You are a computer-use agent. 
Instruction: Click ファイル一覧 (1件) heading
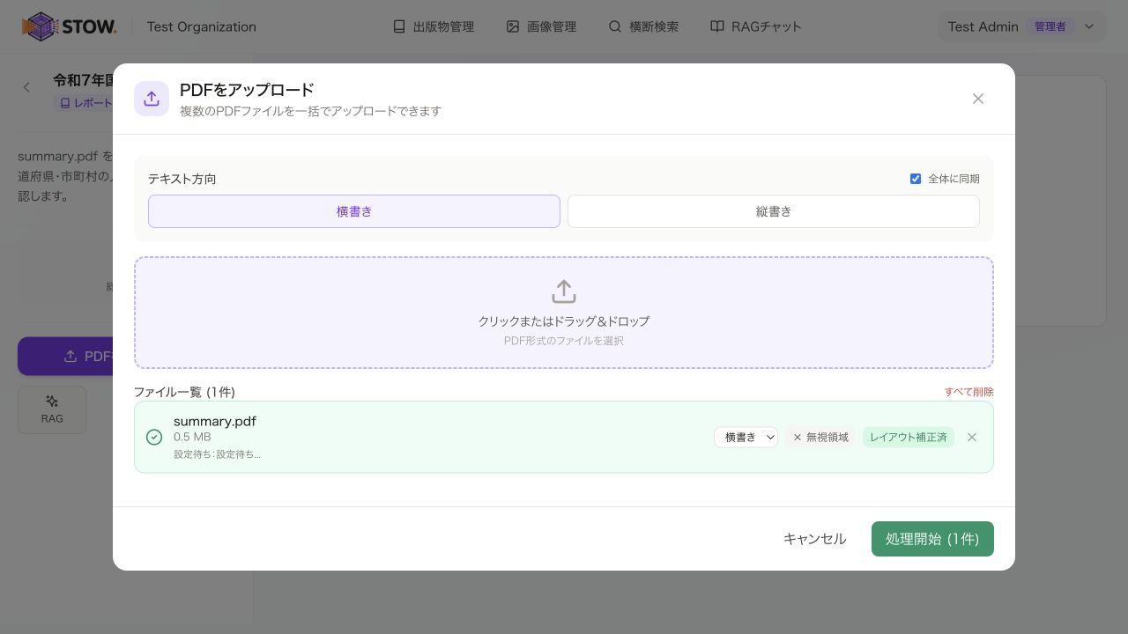point(184,392)
